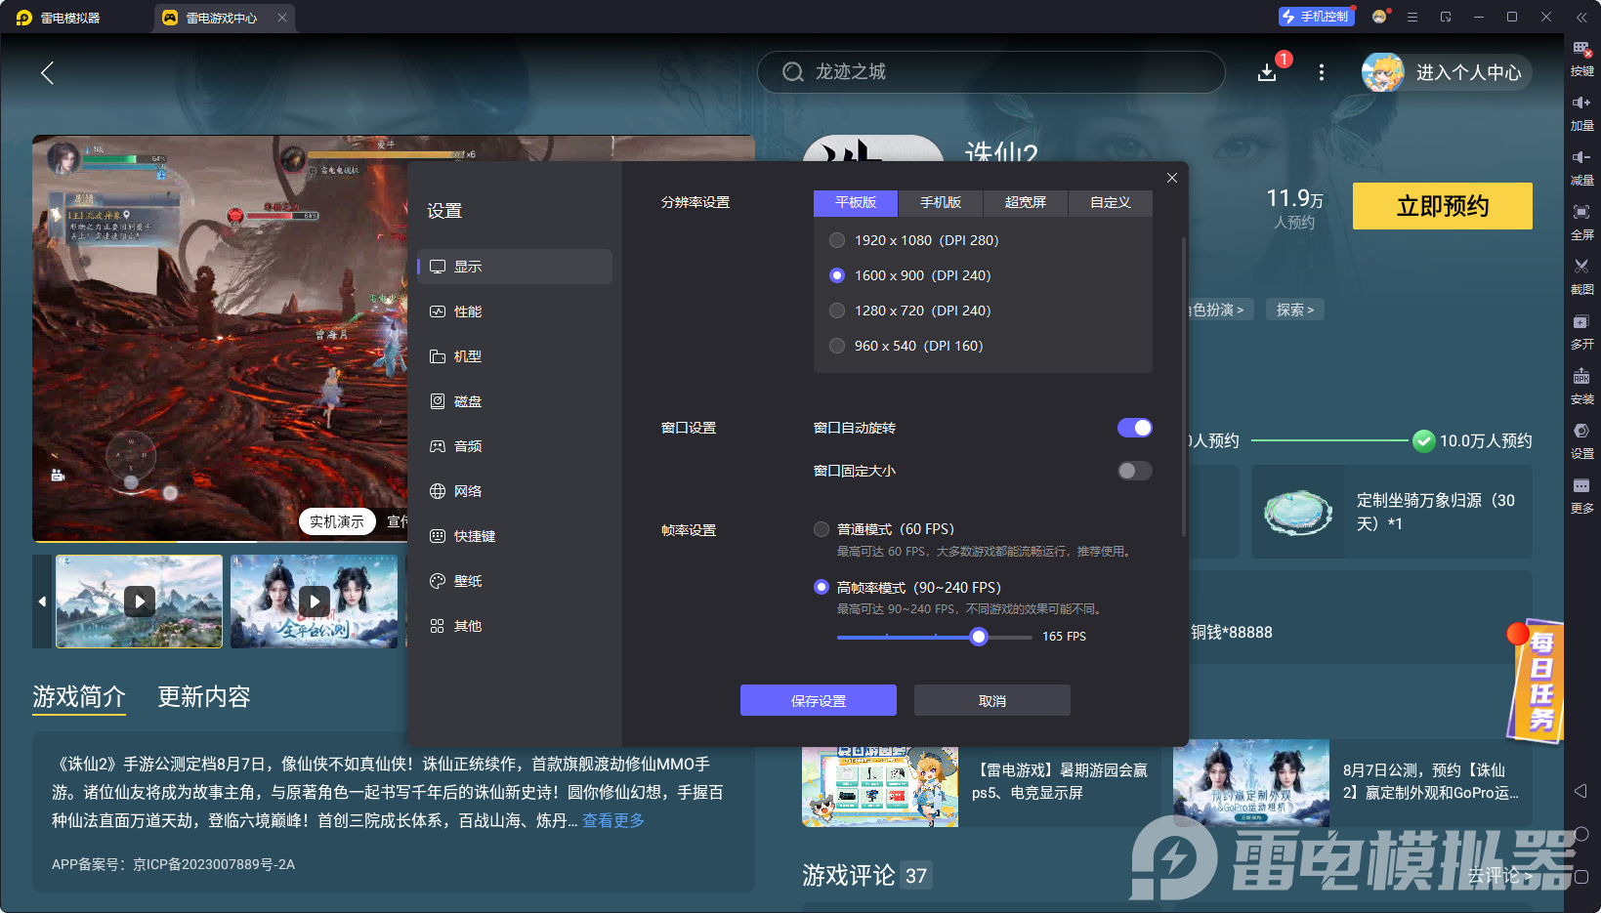Click the search box showing 龙迹之城
The height and width of the screenshot is (913, 1601).
pos(990,71)
